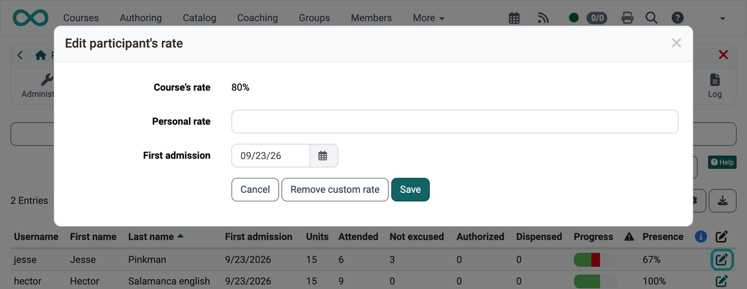The height and width of the screenshot is (289, 747).
Task: Click username hector in table
Action: click(28, 281)
